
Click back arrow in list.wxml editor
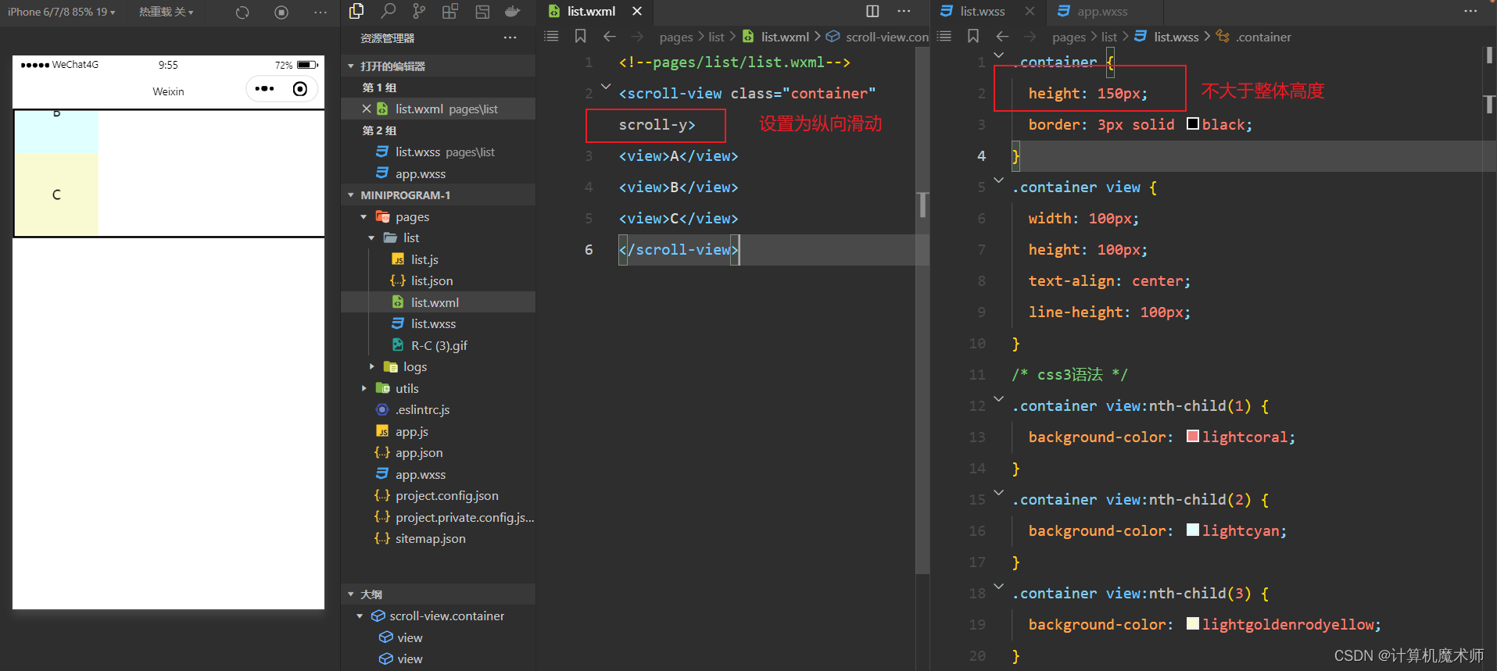[610, 36]
